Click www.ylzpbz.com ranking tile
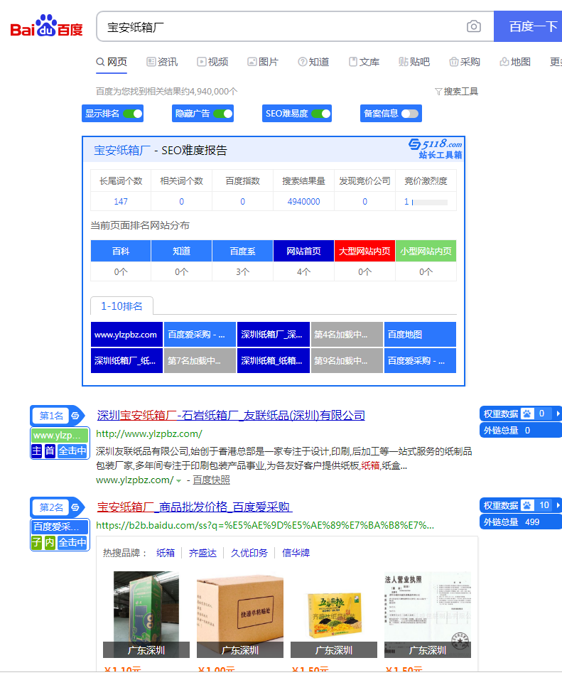The width and height of the screenshot is (562, 680). [x=126, y=335]
